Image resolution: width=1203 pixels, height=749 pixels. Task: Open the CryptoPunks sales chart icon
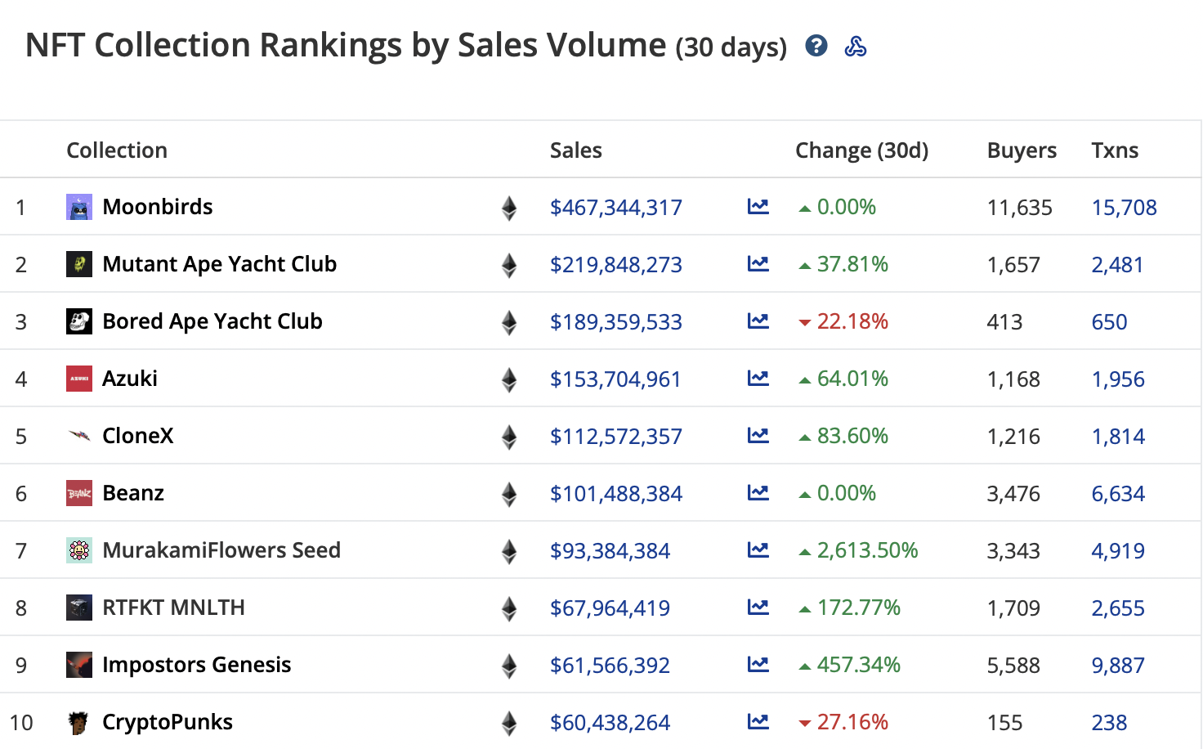click(758, 722)
